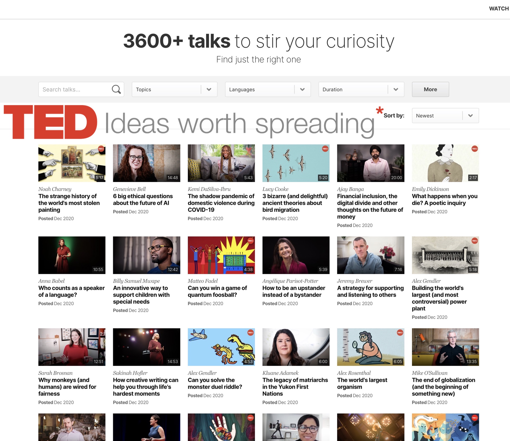Image resolution: width=510 pixels, height=441 pixels.
Task: Open the WATCH menu
Action: click(499, 8)
